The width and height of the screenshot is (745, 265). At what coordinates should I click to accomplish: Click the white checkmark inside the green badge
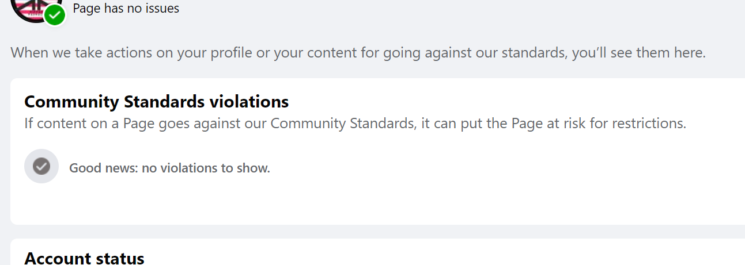coord(55,16)
